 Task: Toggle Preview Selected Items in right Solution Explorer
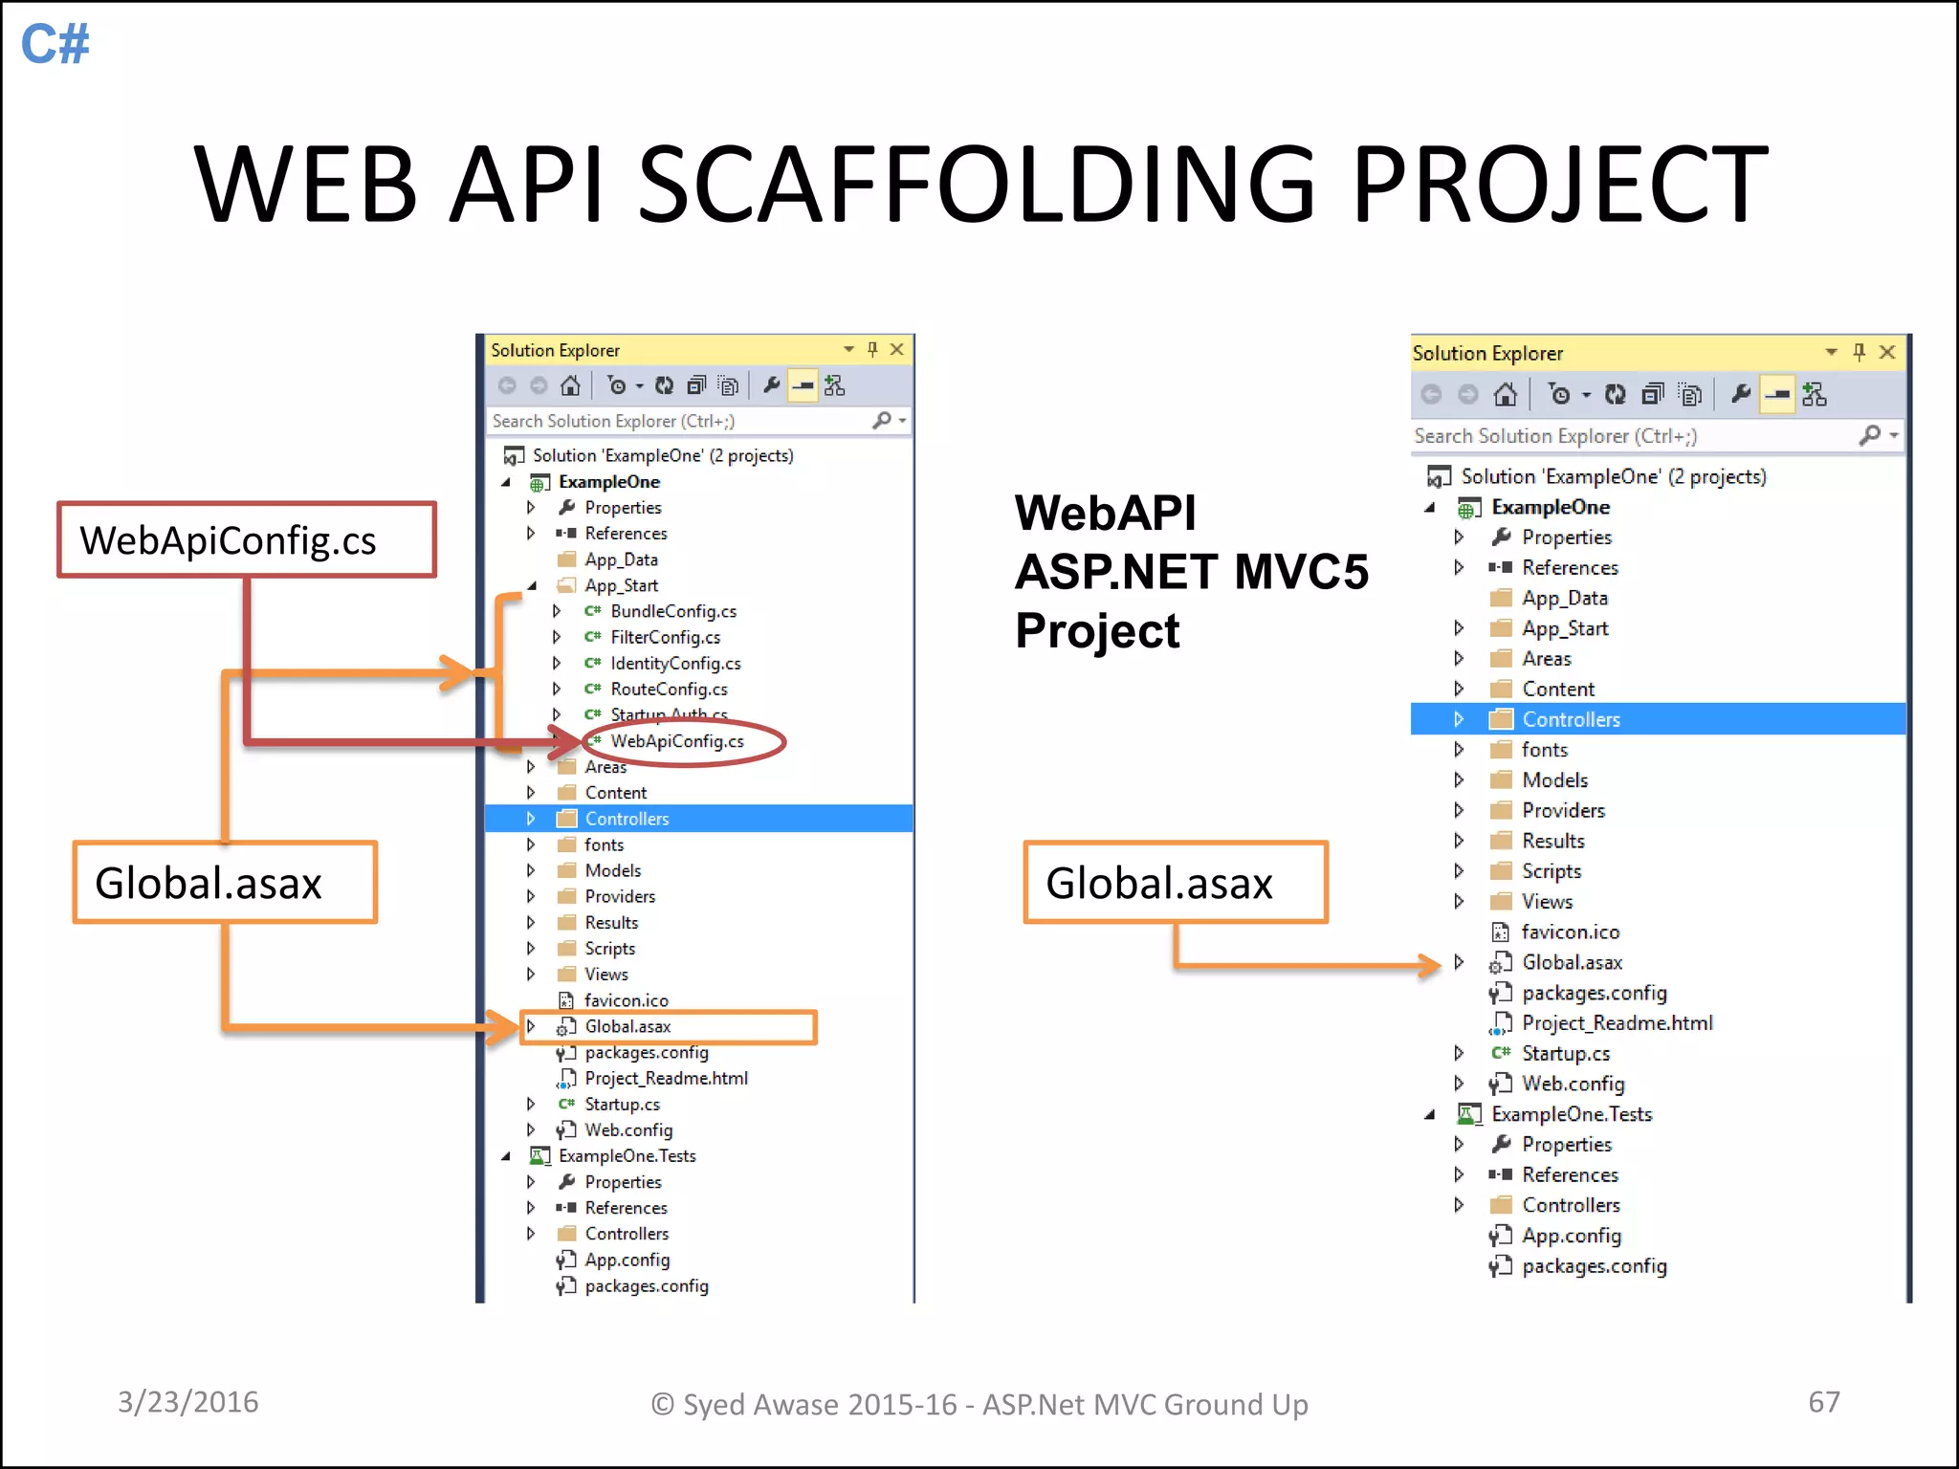coord(1777,394)
